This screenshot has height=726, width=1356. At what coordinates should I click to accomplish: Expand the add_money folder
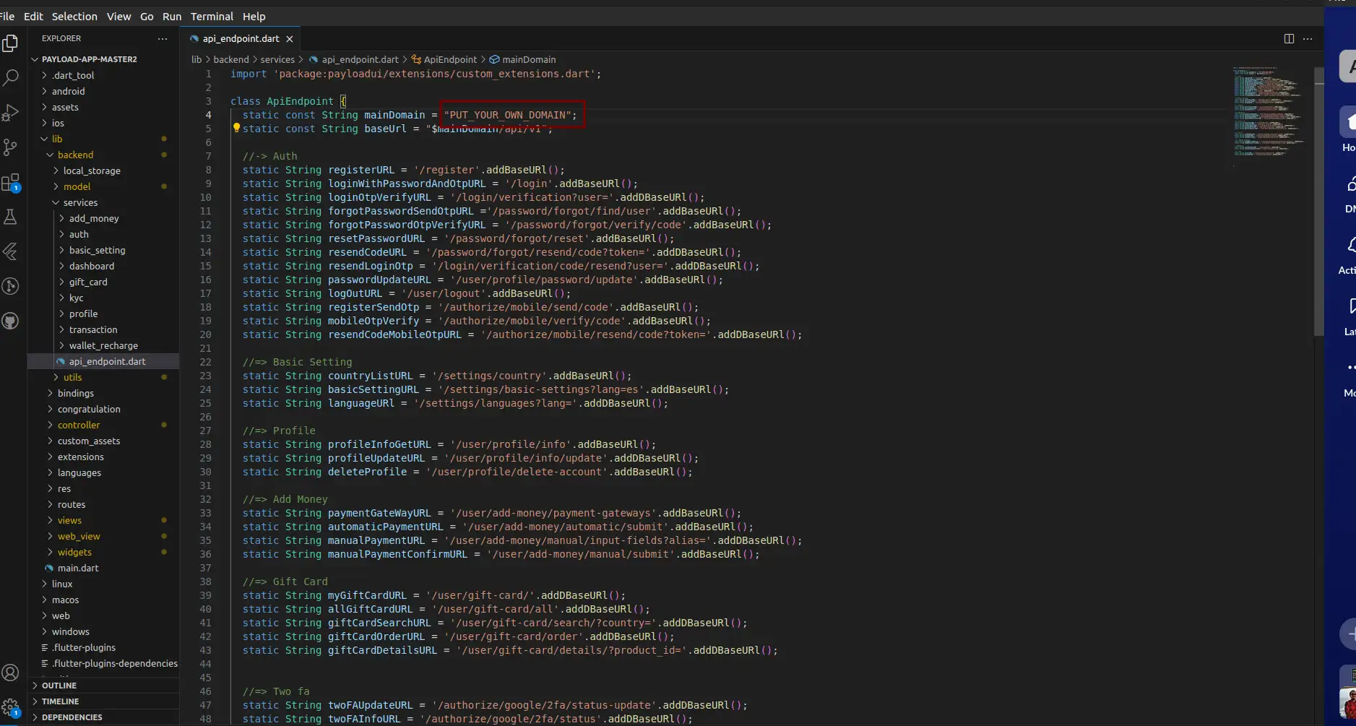[x=62, y=218]
